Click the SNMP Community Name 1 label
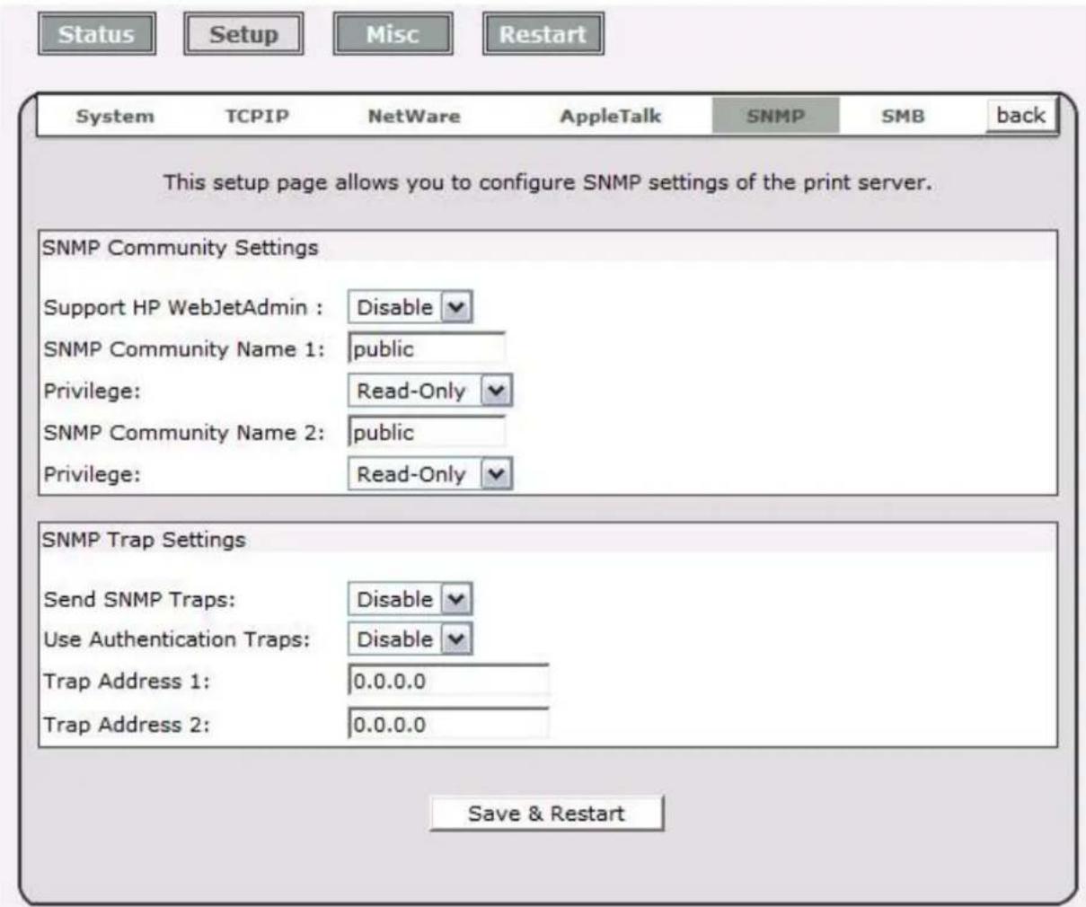This screenshot has width=1086, height=907. [x=184, y=349]
